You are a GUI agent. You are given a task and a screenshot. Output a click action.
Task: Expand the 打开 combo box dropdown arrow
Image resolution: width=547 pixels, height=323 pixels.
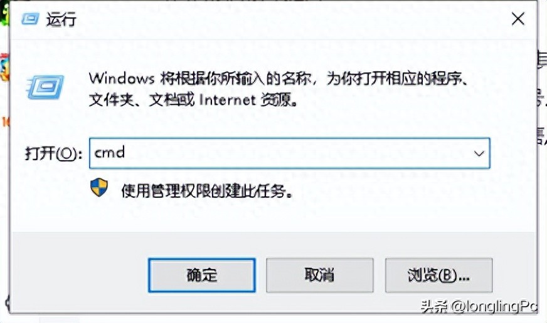click(x=479, y=153)
